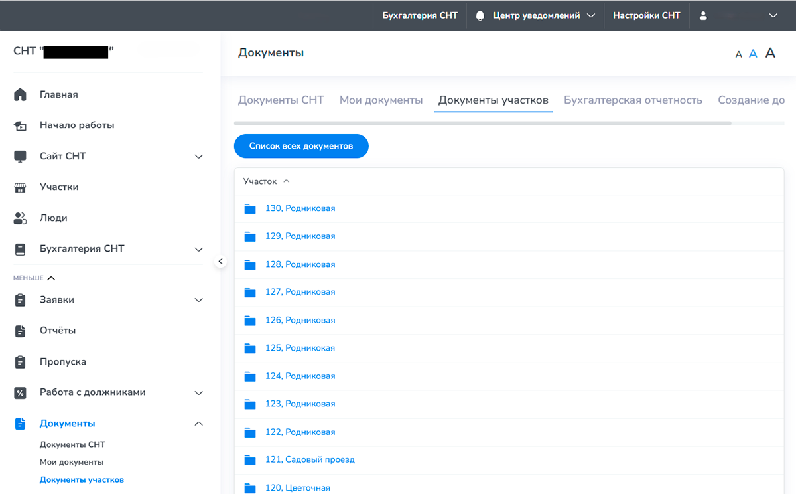Open Бухгалтерия СНТ in top header

[x=420, y=15]
